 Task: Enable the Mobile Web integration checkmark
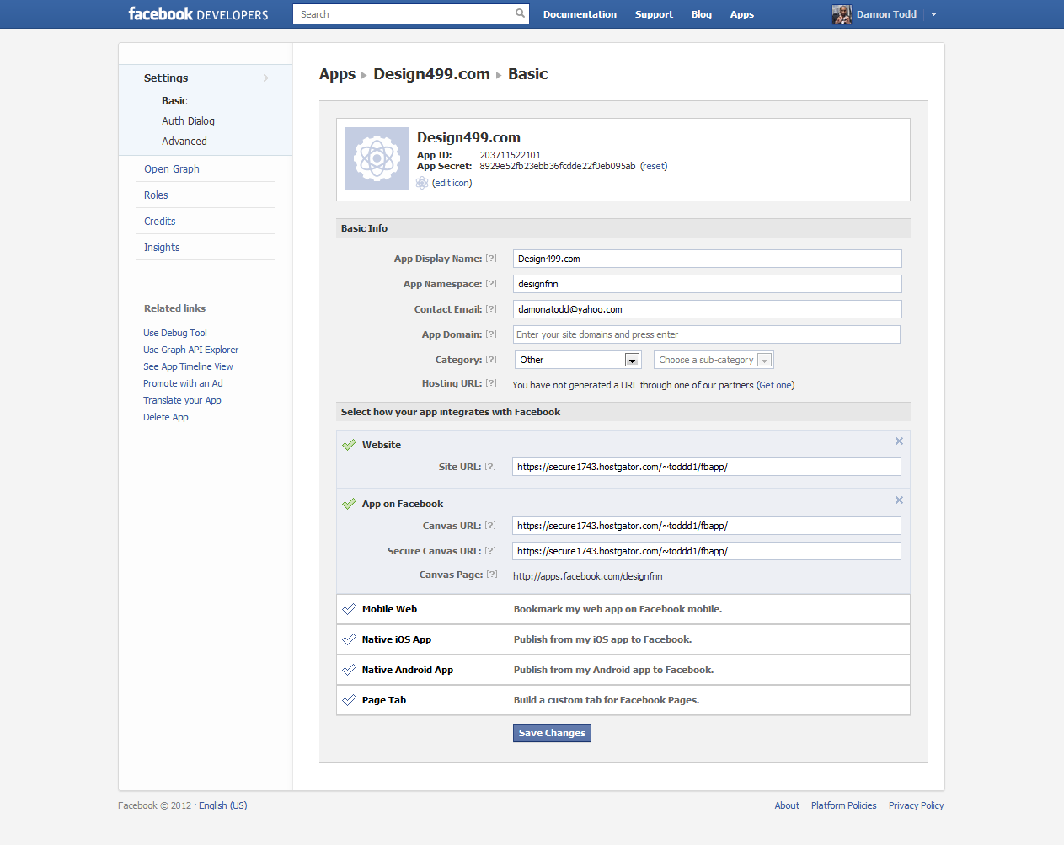(x=349, y=609)
